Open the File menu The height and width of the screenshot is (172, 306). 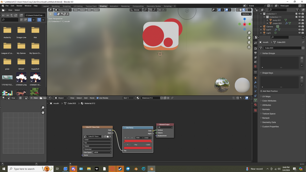[7, 6]
